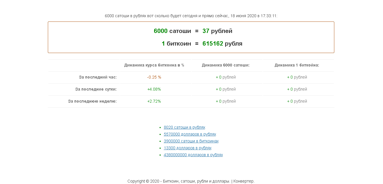Click the Copyright © 2020 footer text

tap(191, 181)
